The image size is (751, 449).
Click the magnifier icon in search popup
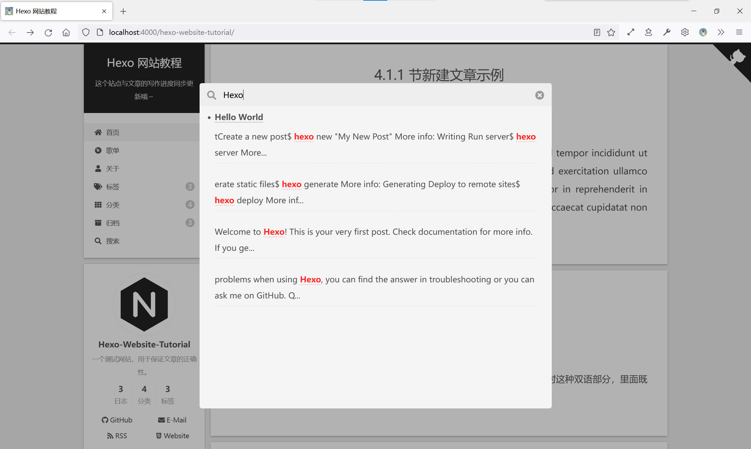point(211,95)
